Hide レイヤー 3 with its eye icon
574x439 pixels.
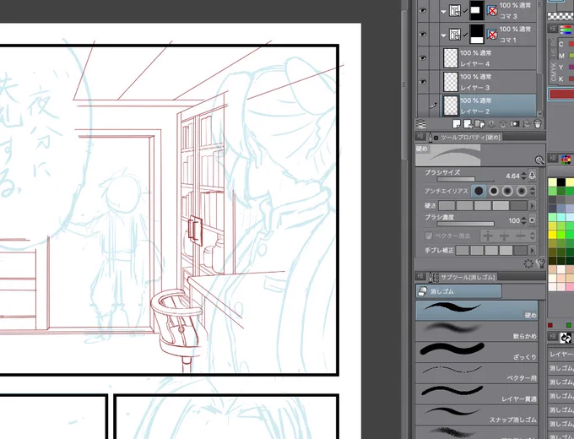click(x=423, y=82)
